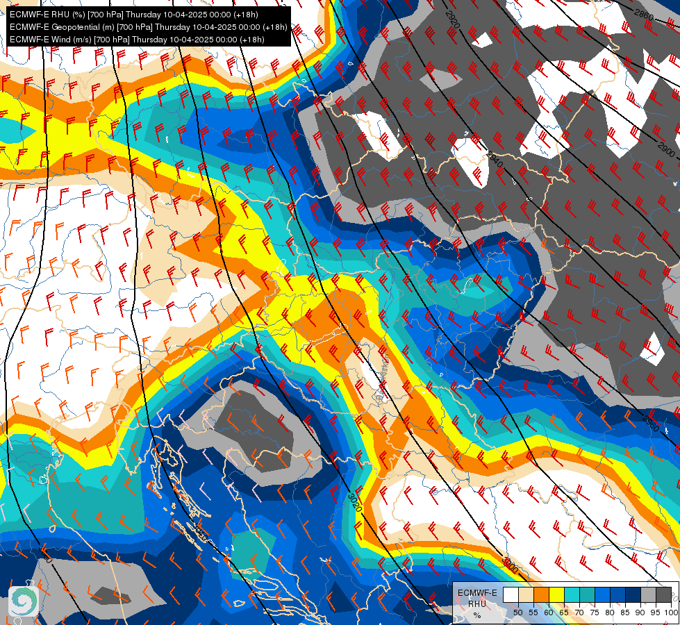
Task: Click the medium blue 80-85% legend swatch
Action: coord(617,594)
